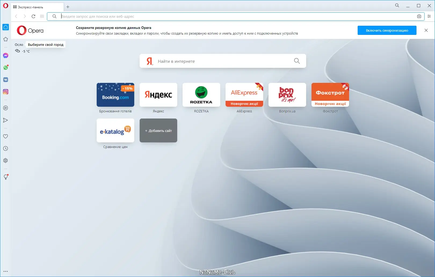Open the Booking.com speed dial tile
This screenshot has width=435, height=277.
click(x=115, y=95)
